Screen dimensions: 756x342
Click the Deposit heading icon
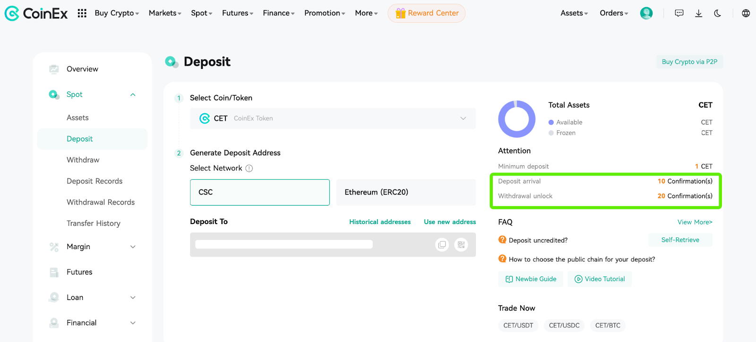coord(172,62)
